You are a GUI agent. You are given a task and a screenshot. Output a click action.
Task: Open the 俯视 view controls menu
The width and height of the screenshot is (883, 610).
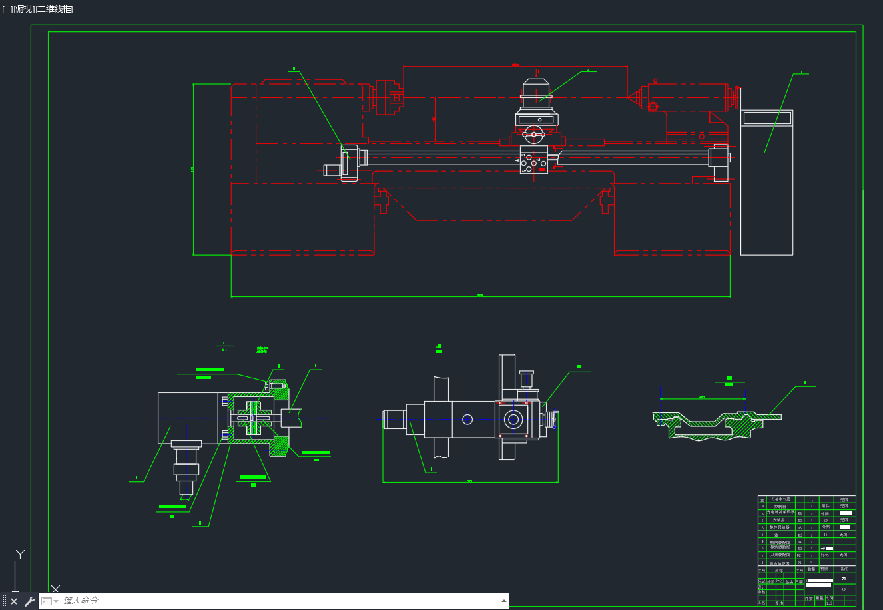pos(23,9)
